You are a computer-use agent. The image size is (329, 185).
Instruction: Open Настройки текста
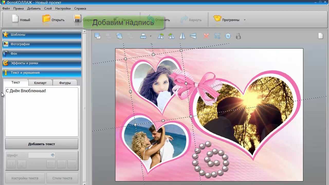(25, 178)
